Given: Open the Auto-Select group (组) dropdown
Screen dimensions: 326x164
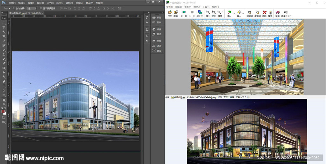Looking at the screenshot, I should 32,8.
